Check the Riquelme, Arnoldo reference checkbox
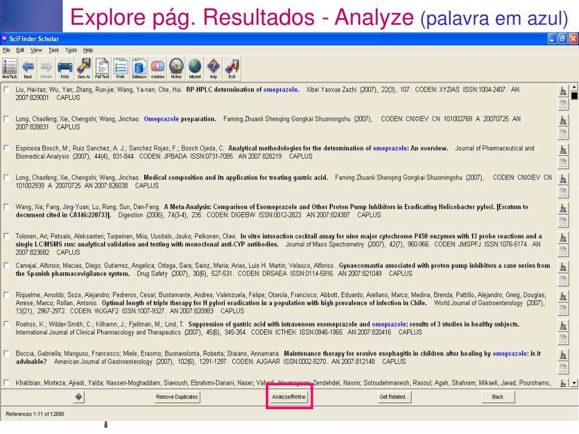The image size is (579, 434). coord(6,295)
